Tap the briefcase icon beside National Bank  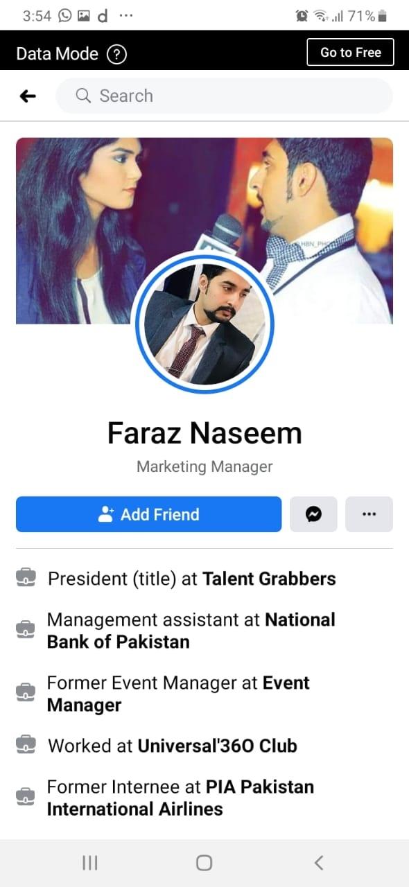point(26,630)
